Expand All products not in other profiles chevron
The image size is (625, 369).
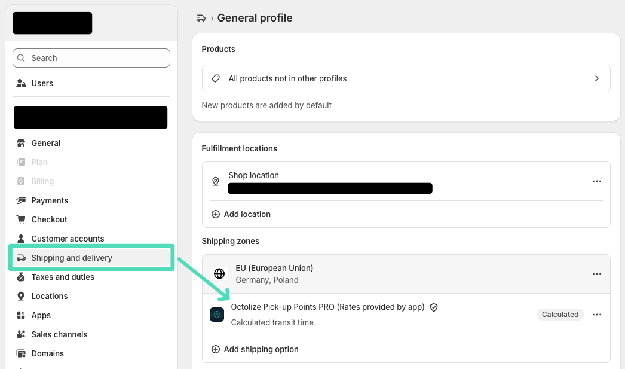[597, 78]
